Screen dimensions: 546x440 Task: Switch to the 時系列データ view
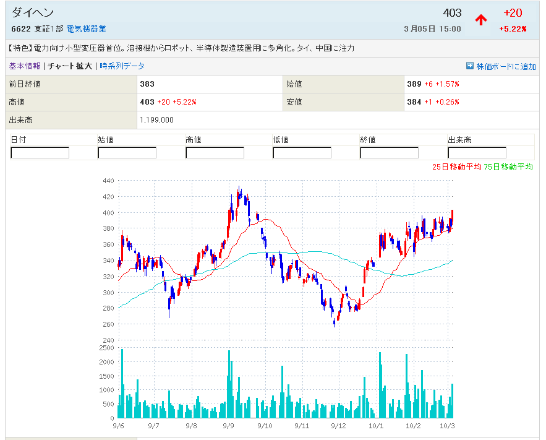click(122, 66)
